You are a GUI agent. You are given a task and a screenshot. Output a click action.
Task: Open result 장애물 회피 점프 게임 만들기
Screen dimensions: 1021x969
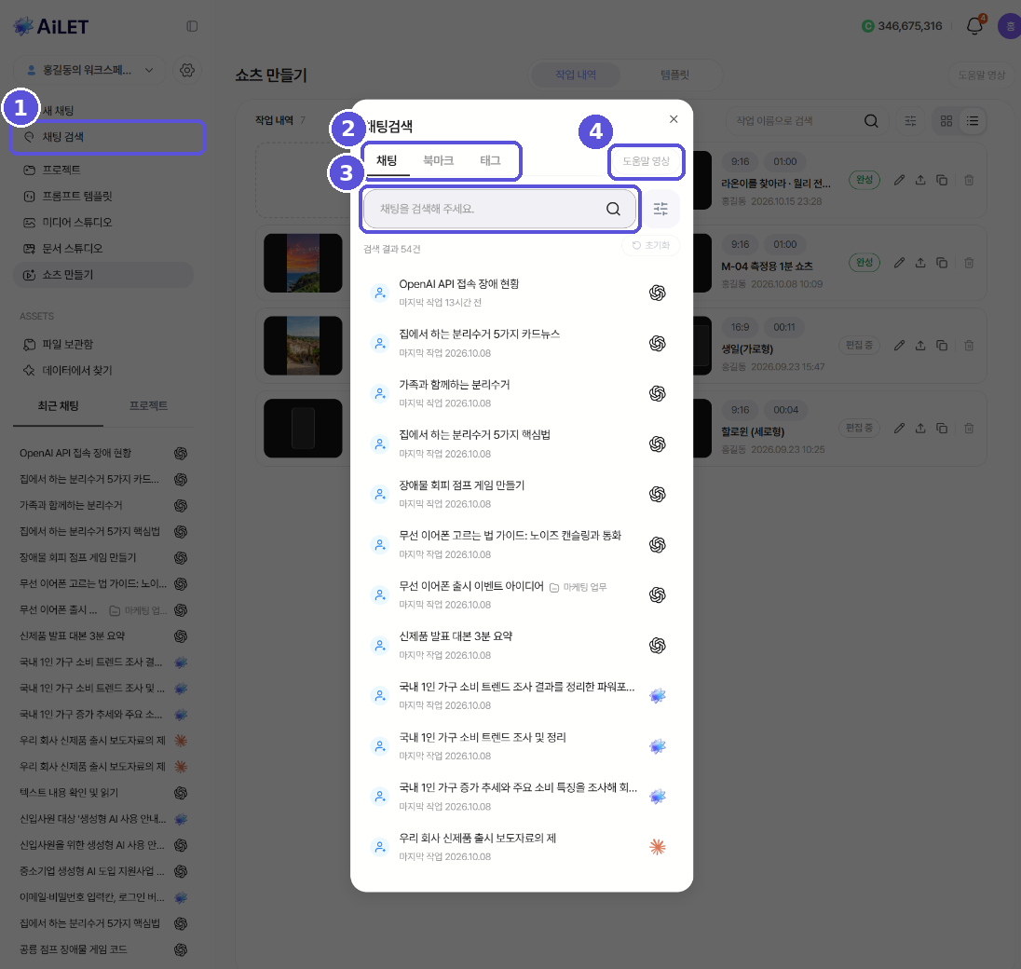pyautogui.click(x=521, y=494)
